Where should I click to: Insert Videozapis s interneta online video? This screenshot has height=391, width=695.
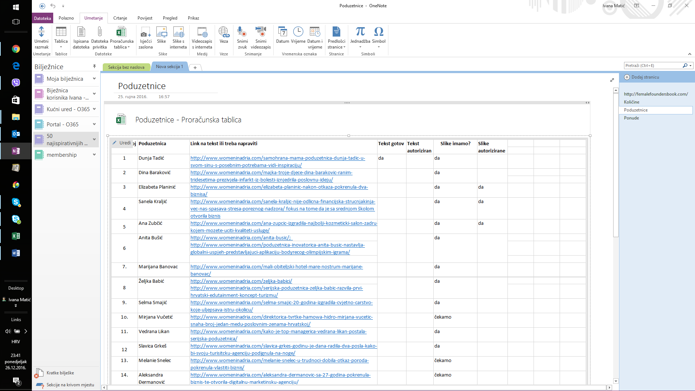pos(202,38)
